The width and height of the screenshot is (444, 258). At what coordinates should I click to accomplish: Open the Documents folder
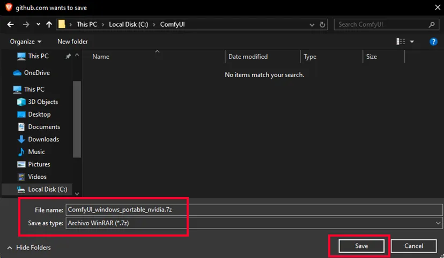(x=44, y=127)
